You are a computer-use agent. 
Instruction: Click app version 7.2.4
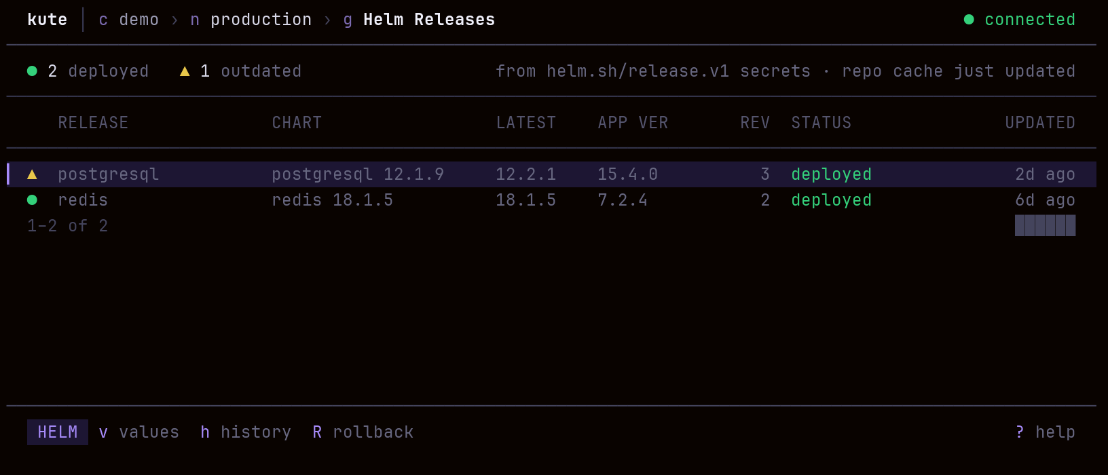tap(623, 200)
